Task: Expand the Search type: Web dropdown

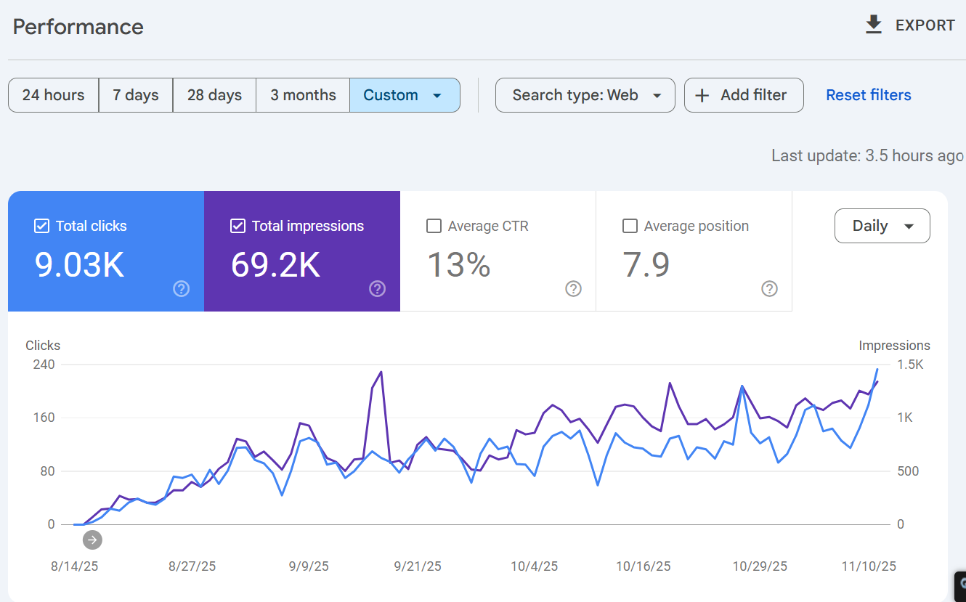Action: (x=585, y=95)
